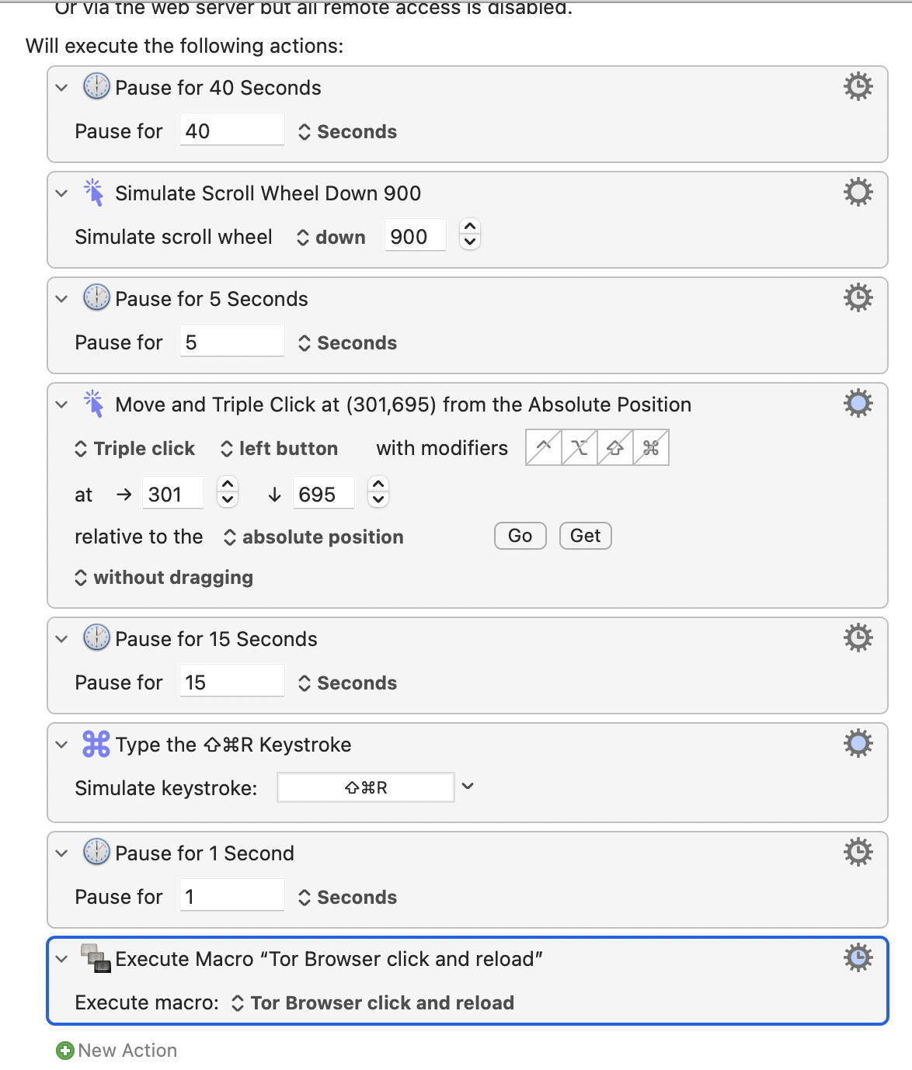
Task: Open gear menu for Pause for 40 Seconds action
Action: point(858,86)
